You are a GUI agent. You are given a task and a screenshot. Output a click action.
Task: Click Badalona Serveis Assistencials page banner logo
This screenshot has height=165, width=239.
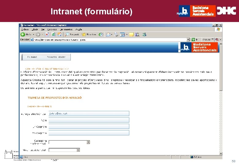click(x=198, y=47)
